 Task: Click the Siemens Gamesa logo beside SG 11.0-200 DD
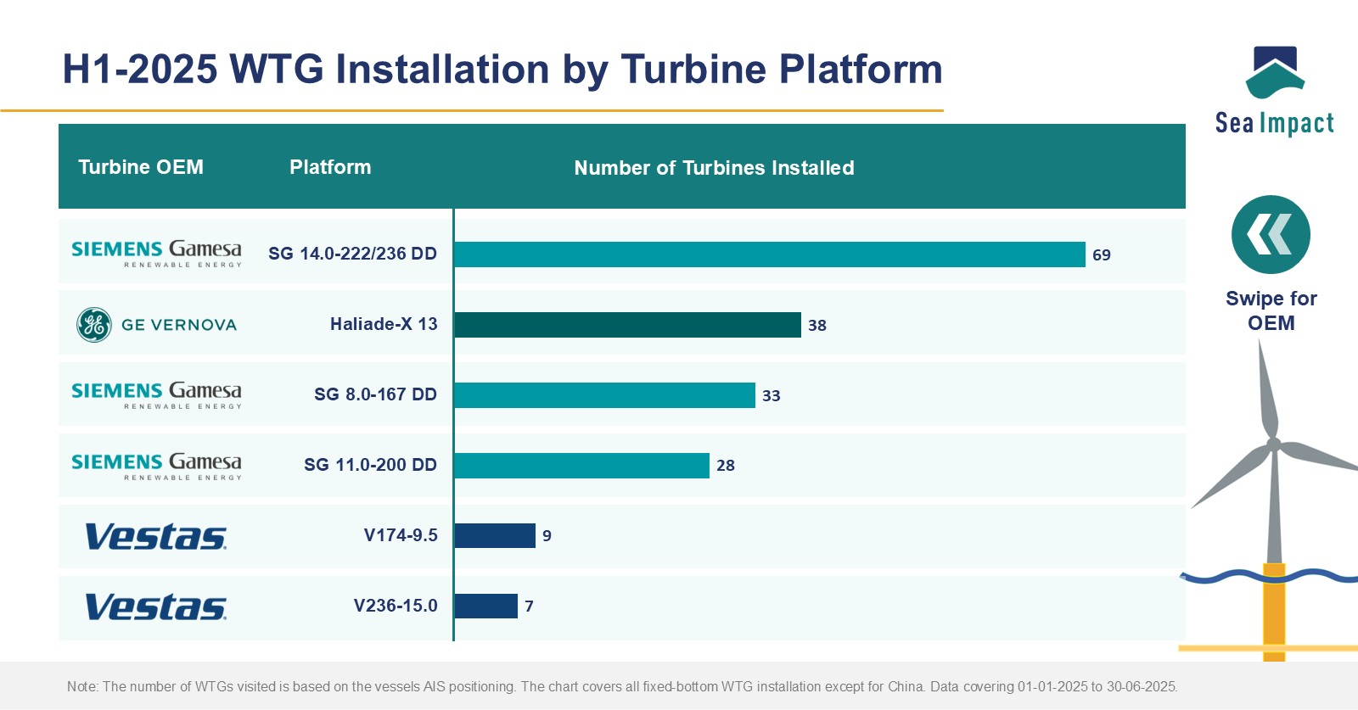156,467
